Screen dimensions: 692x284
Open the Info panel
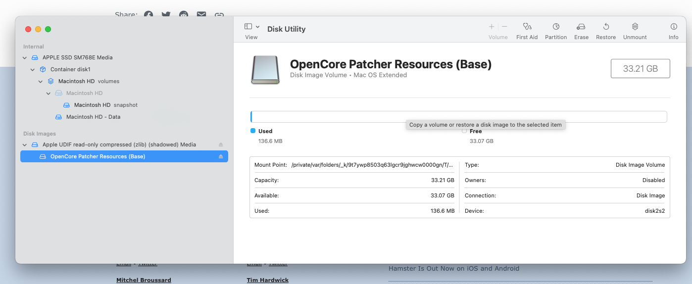point(674,27)
